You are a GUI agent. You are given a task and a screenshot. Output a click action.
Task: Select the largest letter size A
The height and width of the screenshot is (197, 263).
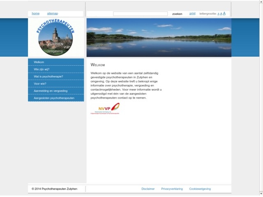pyautogui.click(x=224, y=14)
